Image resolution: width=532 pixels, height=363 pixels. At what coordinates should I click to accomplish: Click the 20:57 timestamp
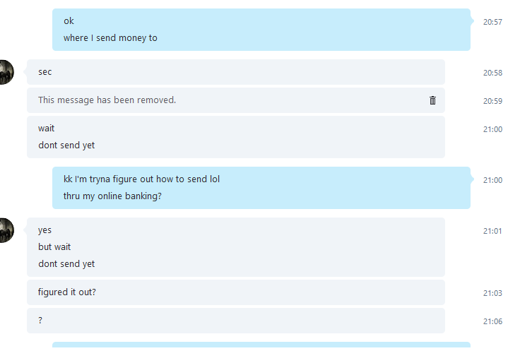click(492, 22)
